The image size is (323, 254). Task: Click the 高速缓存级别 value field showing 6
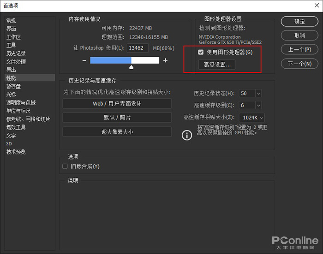247,106
